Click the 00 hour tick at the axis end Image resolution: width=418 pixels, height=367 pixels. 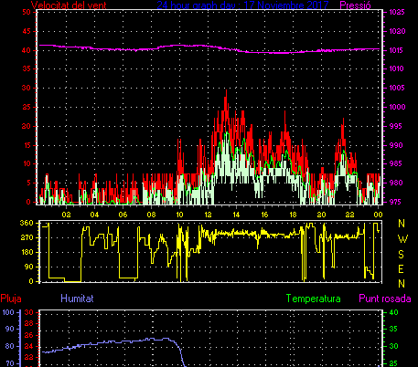[x=378, y=215]
